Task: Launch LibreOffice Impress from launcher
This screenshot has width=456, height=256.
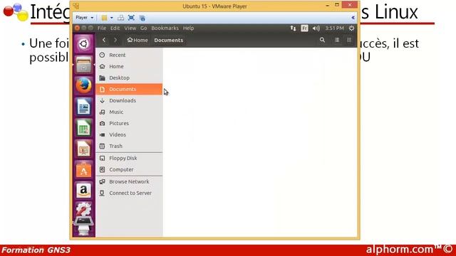Action: click(x=84, y=149)
